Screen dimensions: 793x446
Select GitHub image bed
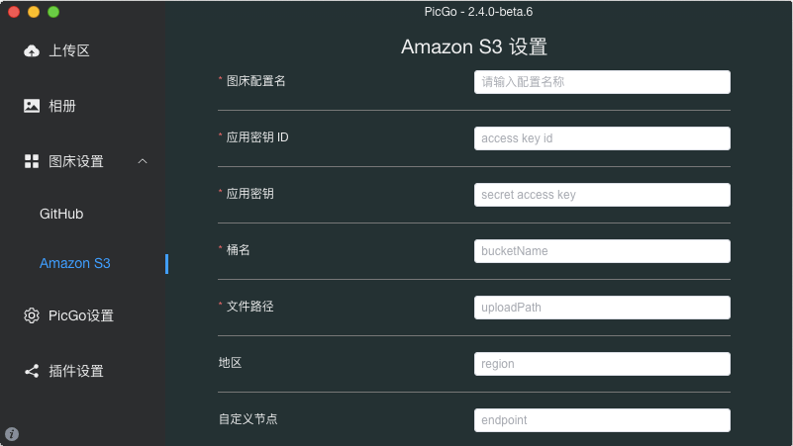61,214
